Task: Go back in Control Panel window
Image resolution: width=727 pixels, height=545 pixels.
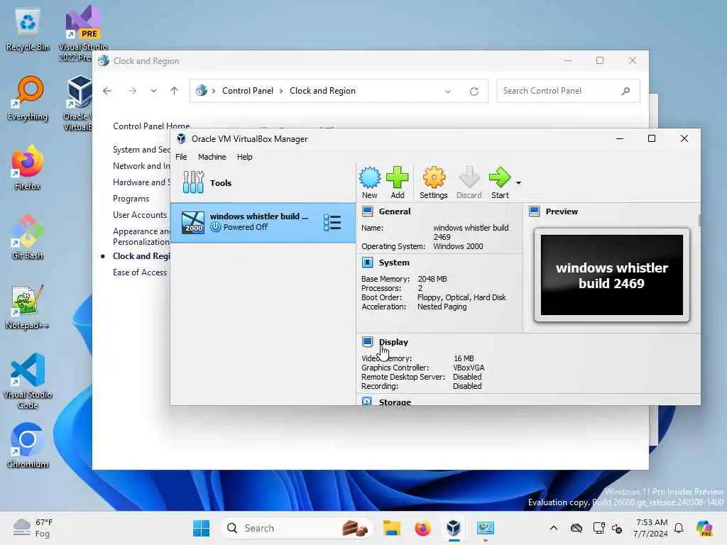Action: click(107, 91)
